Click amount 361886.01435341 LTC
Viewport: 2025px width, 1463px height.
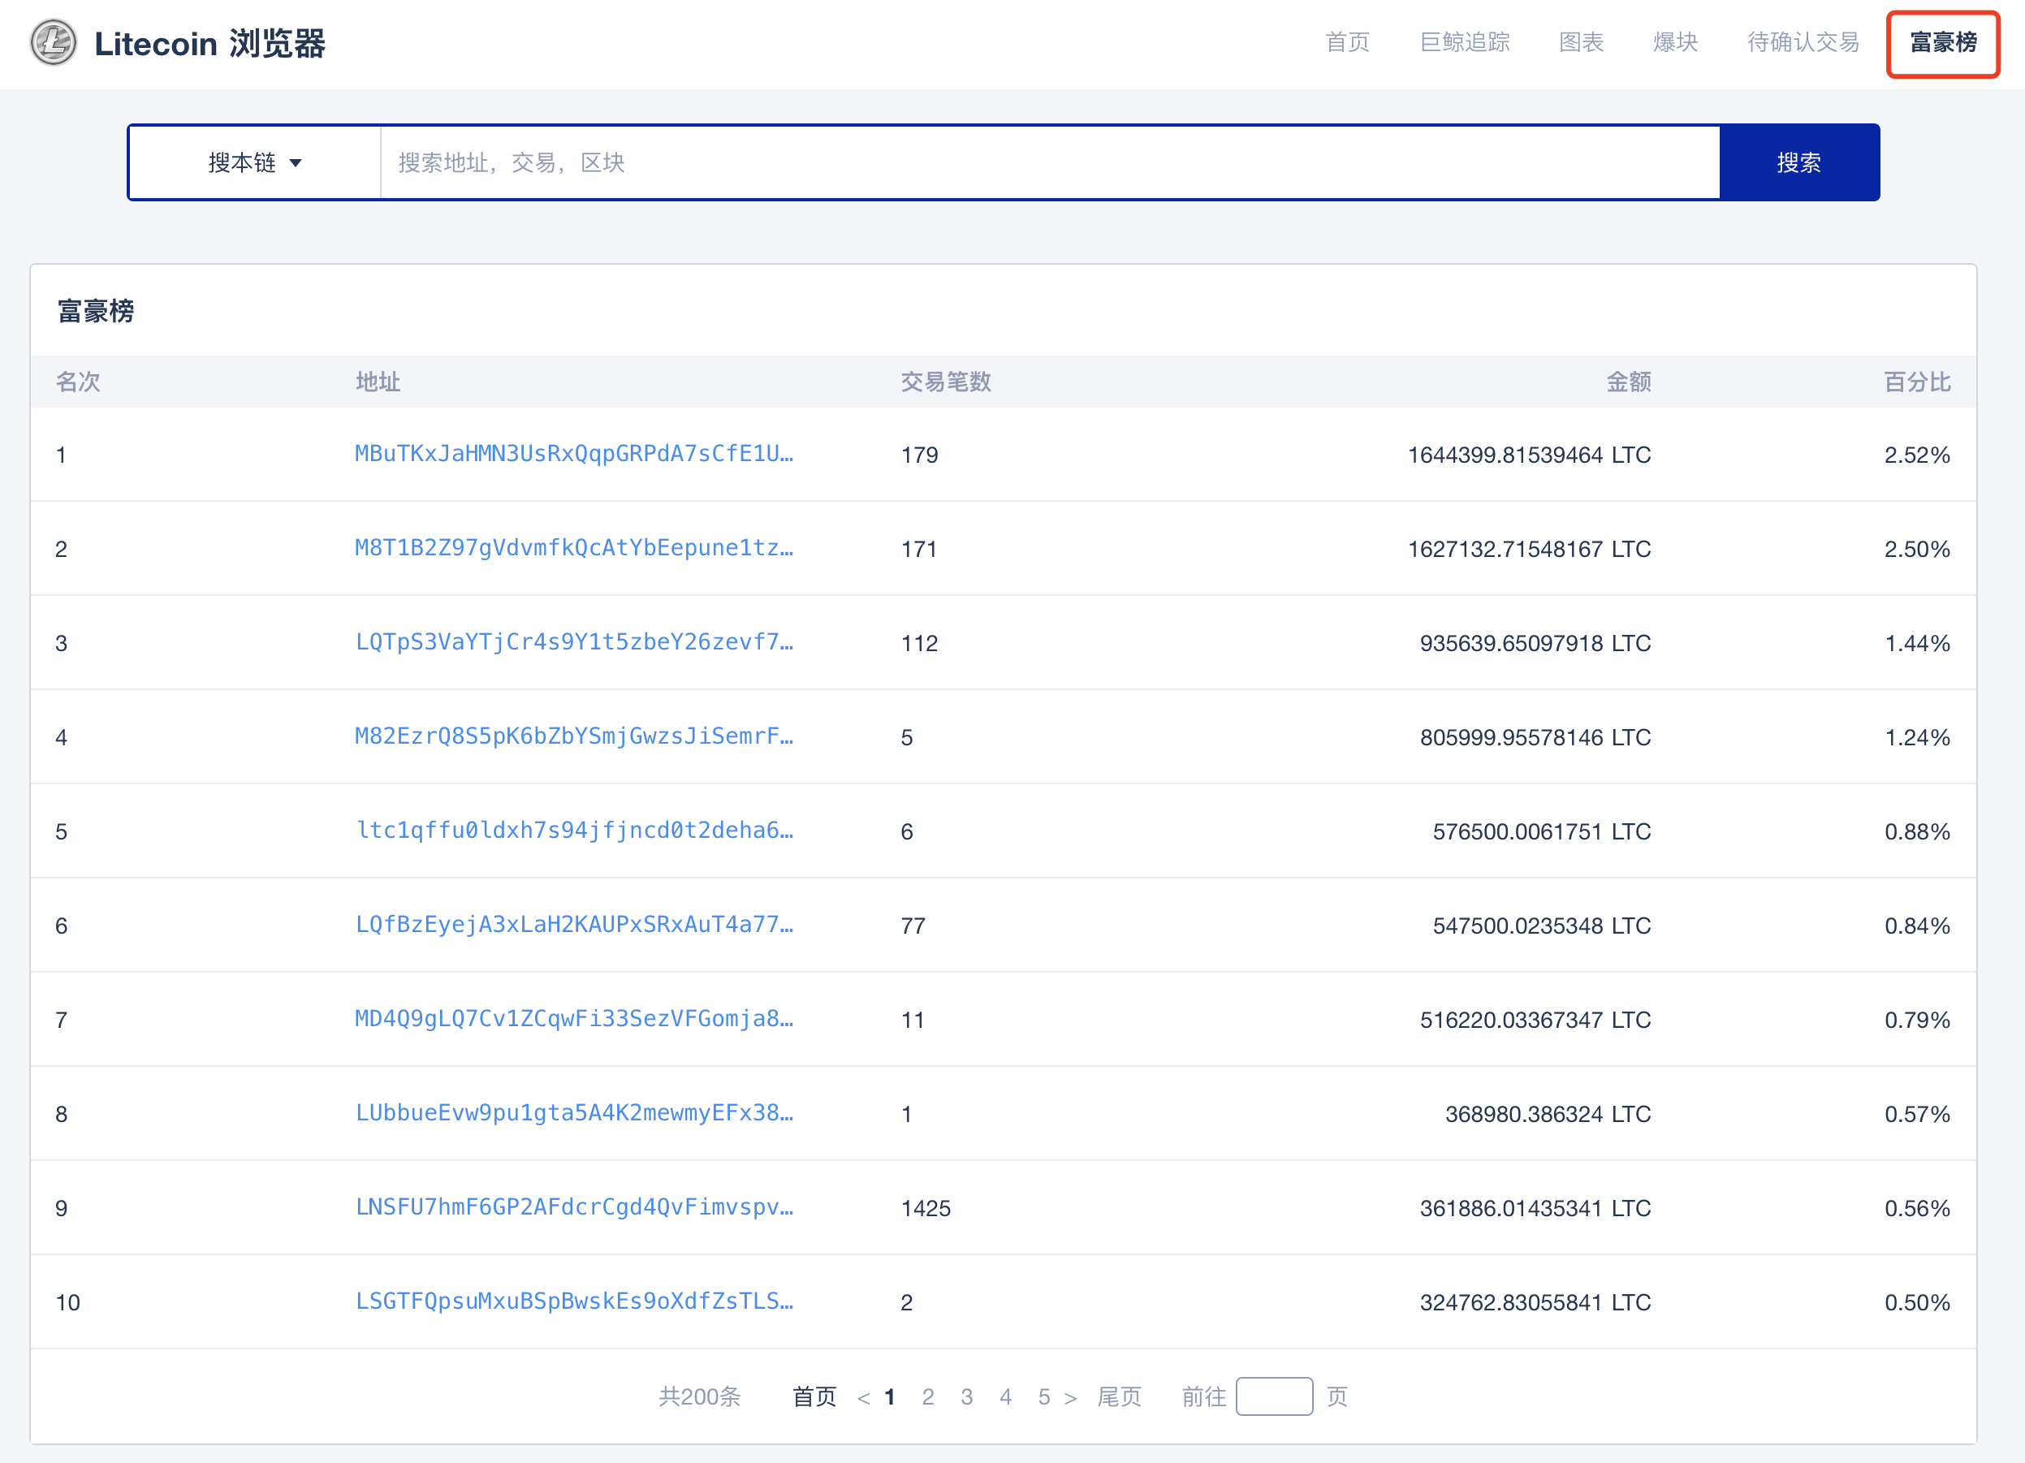point(1535,1209)
